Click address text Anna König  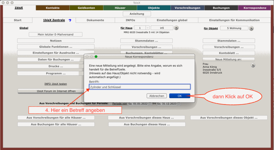pos(210,67)
